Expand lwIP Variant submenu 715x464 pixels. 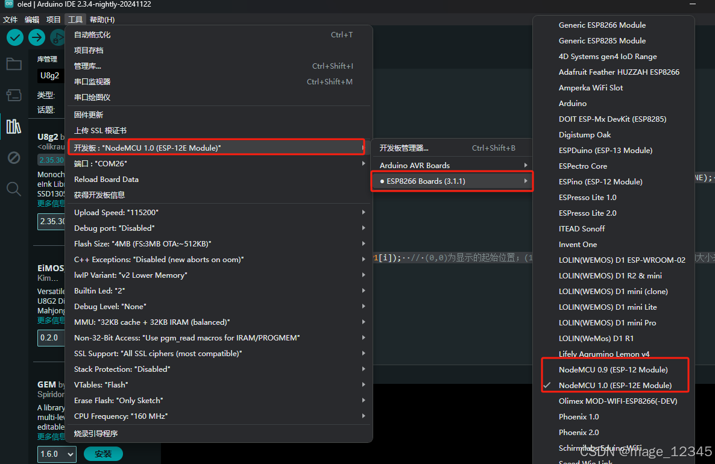(219, 275)
